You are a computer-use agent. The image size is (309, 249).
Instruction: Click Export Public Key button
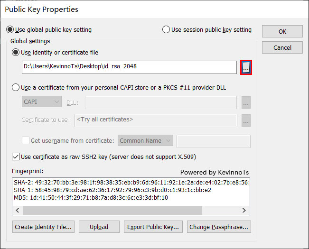(153, 227)
